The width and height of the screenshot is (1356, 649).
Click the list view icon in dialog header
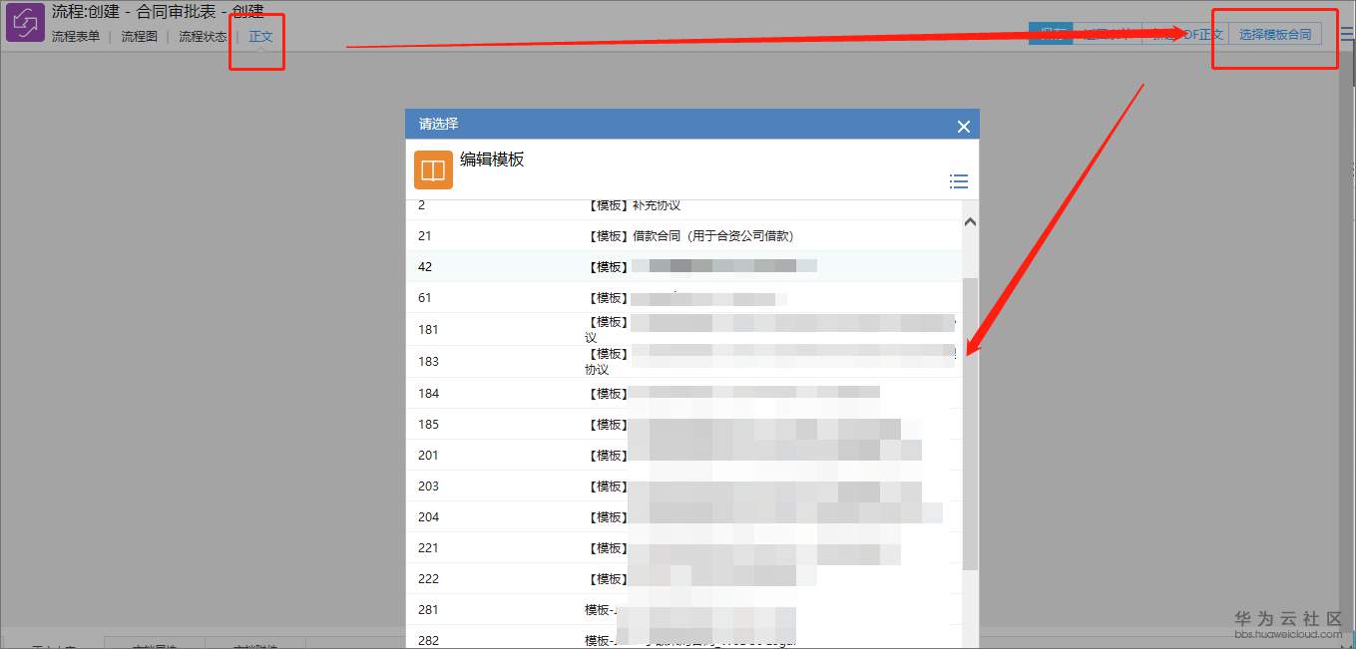958,181
